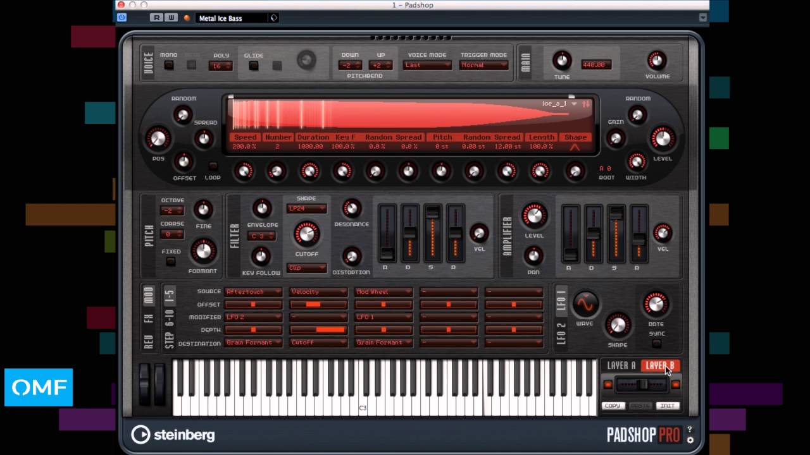
Task: Click the amplifier Level knob
Action: 534,216
